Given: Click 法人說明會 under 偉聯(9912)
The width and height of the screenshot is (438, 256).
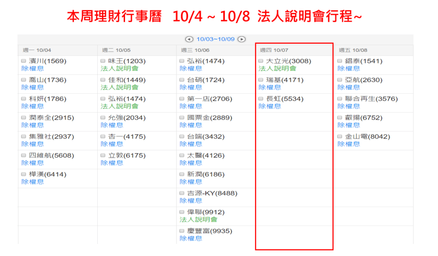Looking at the screenshot, I should click(198, 220).
